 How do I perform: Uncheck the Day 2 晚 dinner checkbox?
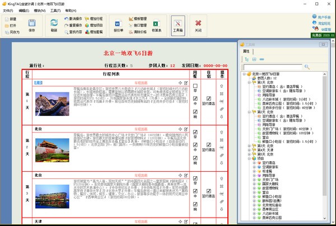pos(195,158)
